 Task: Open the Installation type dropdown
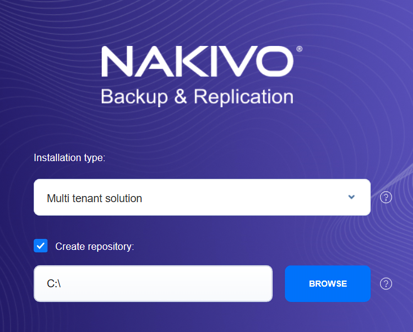[202, 197]
